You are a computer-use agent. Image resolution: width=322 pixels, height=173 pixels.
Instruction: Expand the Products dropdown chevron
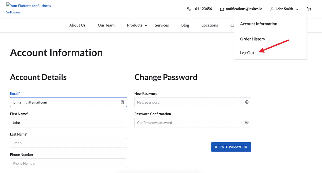point(146,25)
